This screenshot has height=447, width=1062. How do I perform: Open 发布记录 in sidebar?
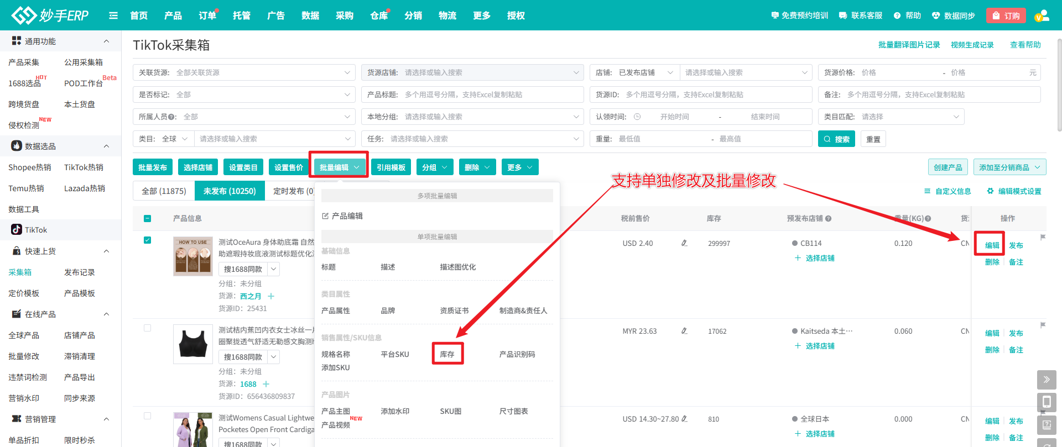click(x=80, y=272)
